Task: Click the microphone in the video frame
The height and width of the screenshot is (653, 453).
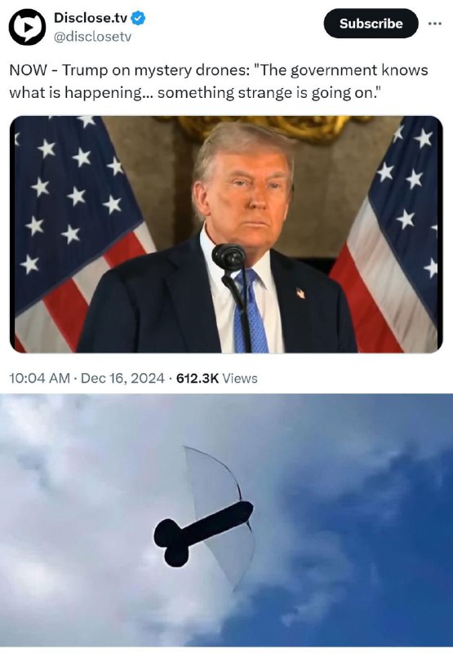Action: pos(229,257)
